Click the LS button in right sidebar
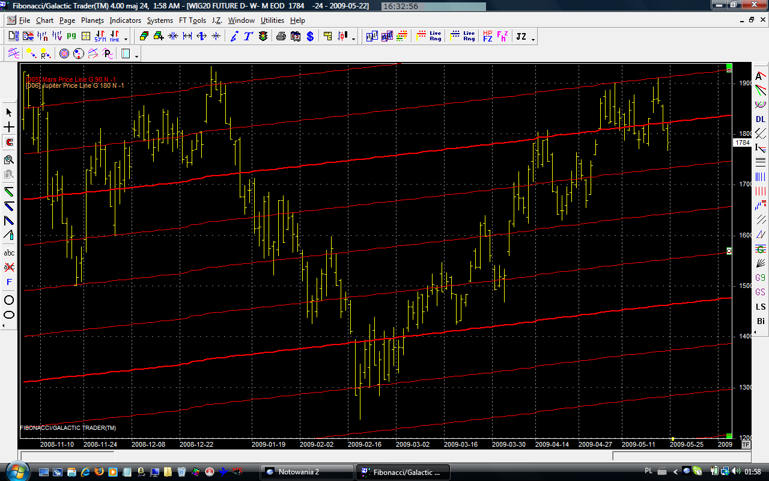This screenshot has height=481, width=769. pos(761,307)
